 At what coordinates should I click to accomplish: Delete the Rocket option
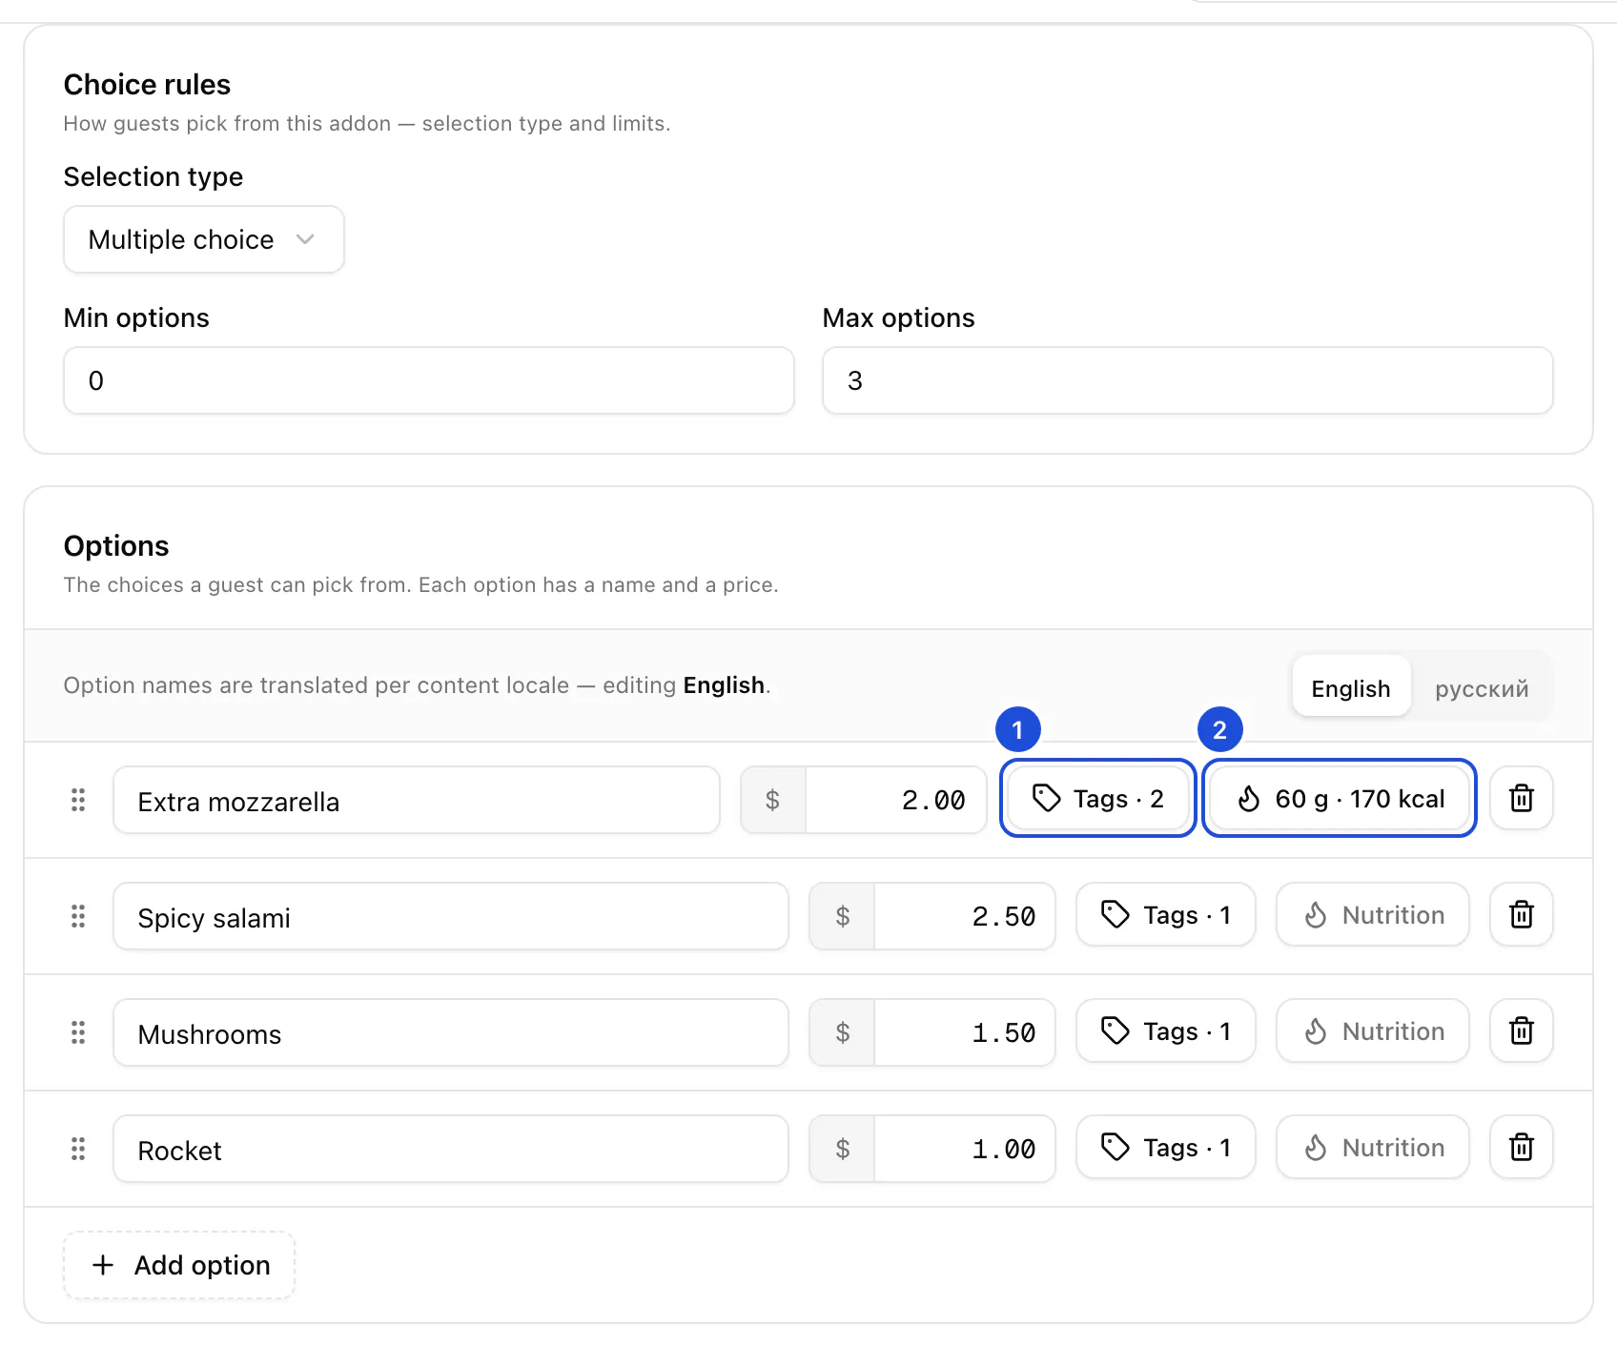(1522, 1147)
